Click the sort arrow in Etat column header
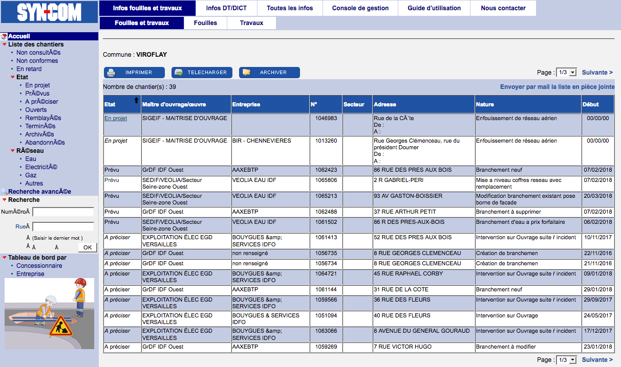This screenshot has height=367, width=621. (136, 101)
